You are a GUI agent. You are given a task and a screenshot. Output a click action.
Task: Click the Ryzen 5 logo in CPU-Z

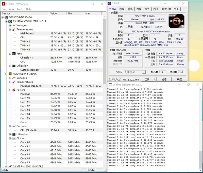pyautogui.click(x=176, y=21)
